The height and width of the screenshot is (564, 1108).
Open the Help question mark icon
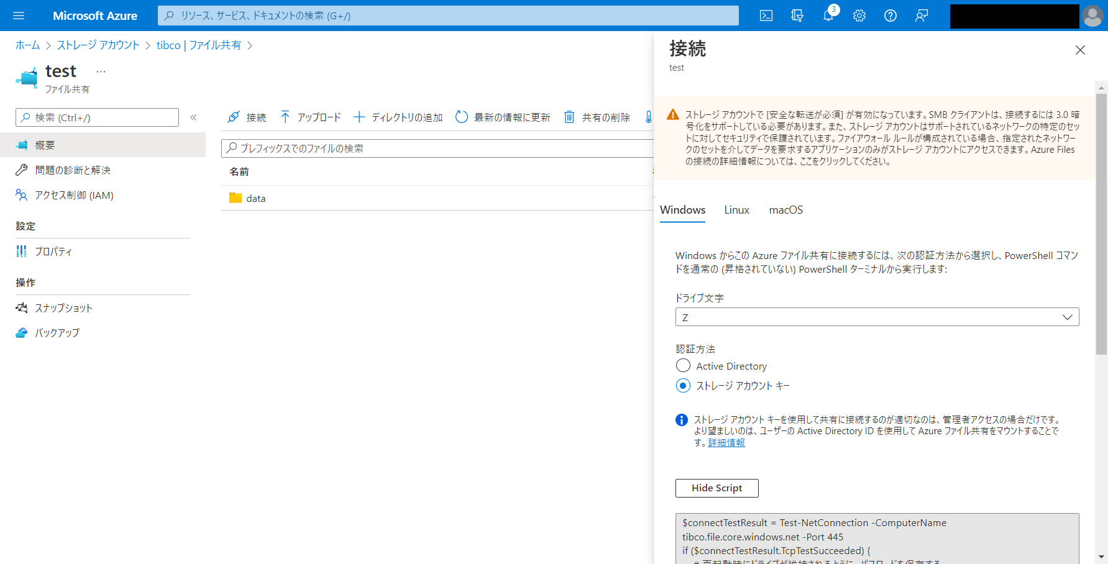pyautogui.click(x=891, y=16)
